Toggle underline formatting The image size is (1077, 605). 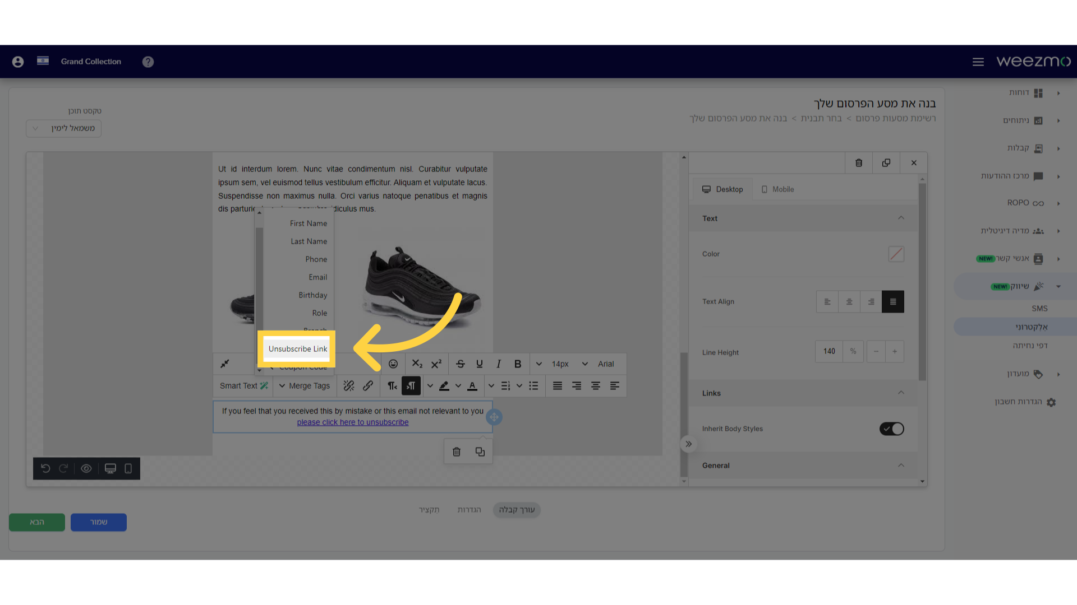(480, 364)
